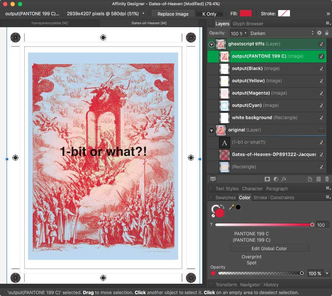Screen dimensions: 332x296
Task: Click the Replace Image button
Action: click(x=173, y=14)
